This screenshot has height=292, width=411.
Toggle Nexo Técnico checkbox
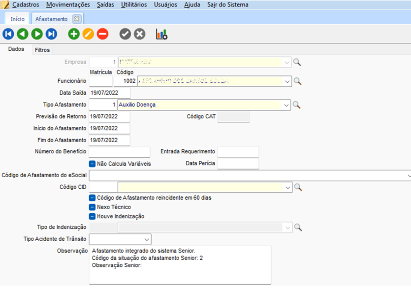click(92, 207)
